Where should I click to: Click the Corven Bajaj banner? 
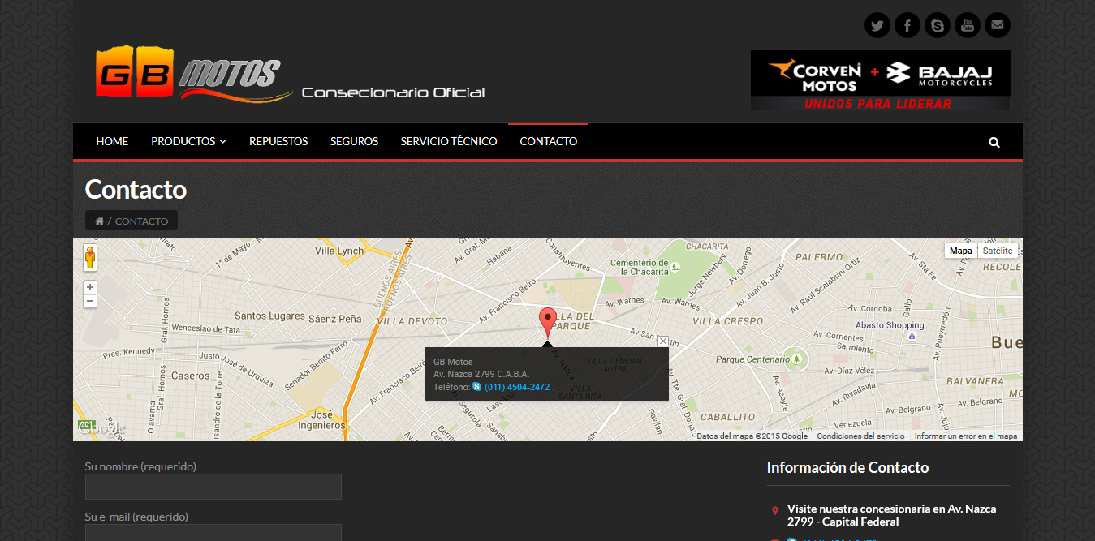click(881, 80)
